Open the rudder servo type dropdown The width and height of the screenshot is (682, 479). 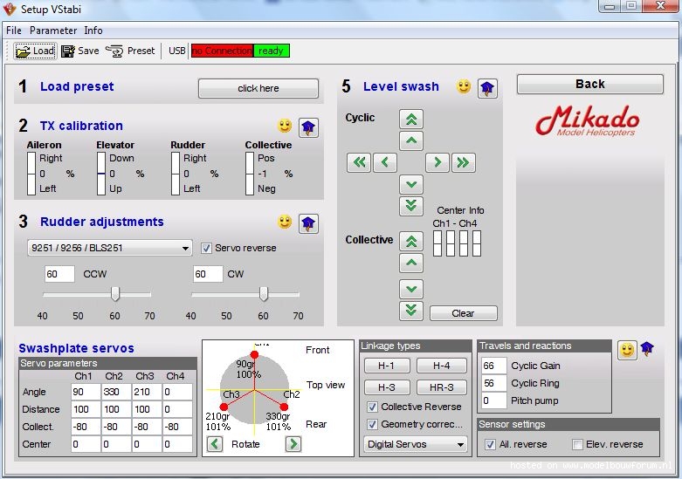point(110,248)
